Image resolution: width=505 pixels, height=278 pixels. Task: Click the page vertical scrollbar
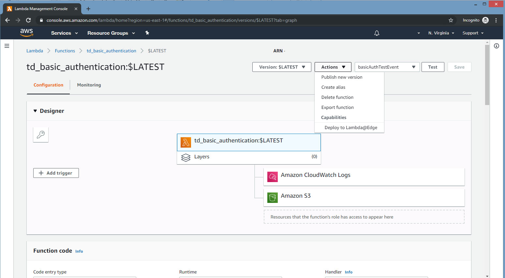point(487,75)
